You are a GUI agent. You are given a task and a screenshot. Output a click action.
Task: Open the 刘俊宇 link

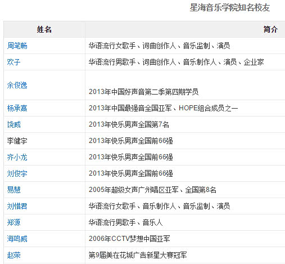17,173
